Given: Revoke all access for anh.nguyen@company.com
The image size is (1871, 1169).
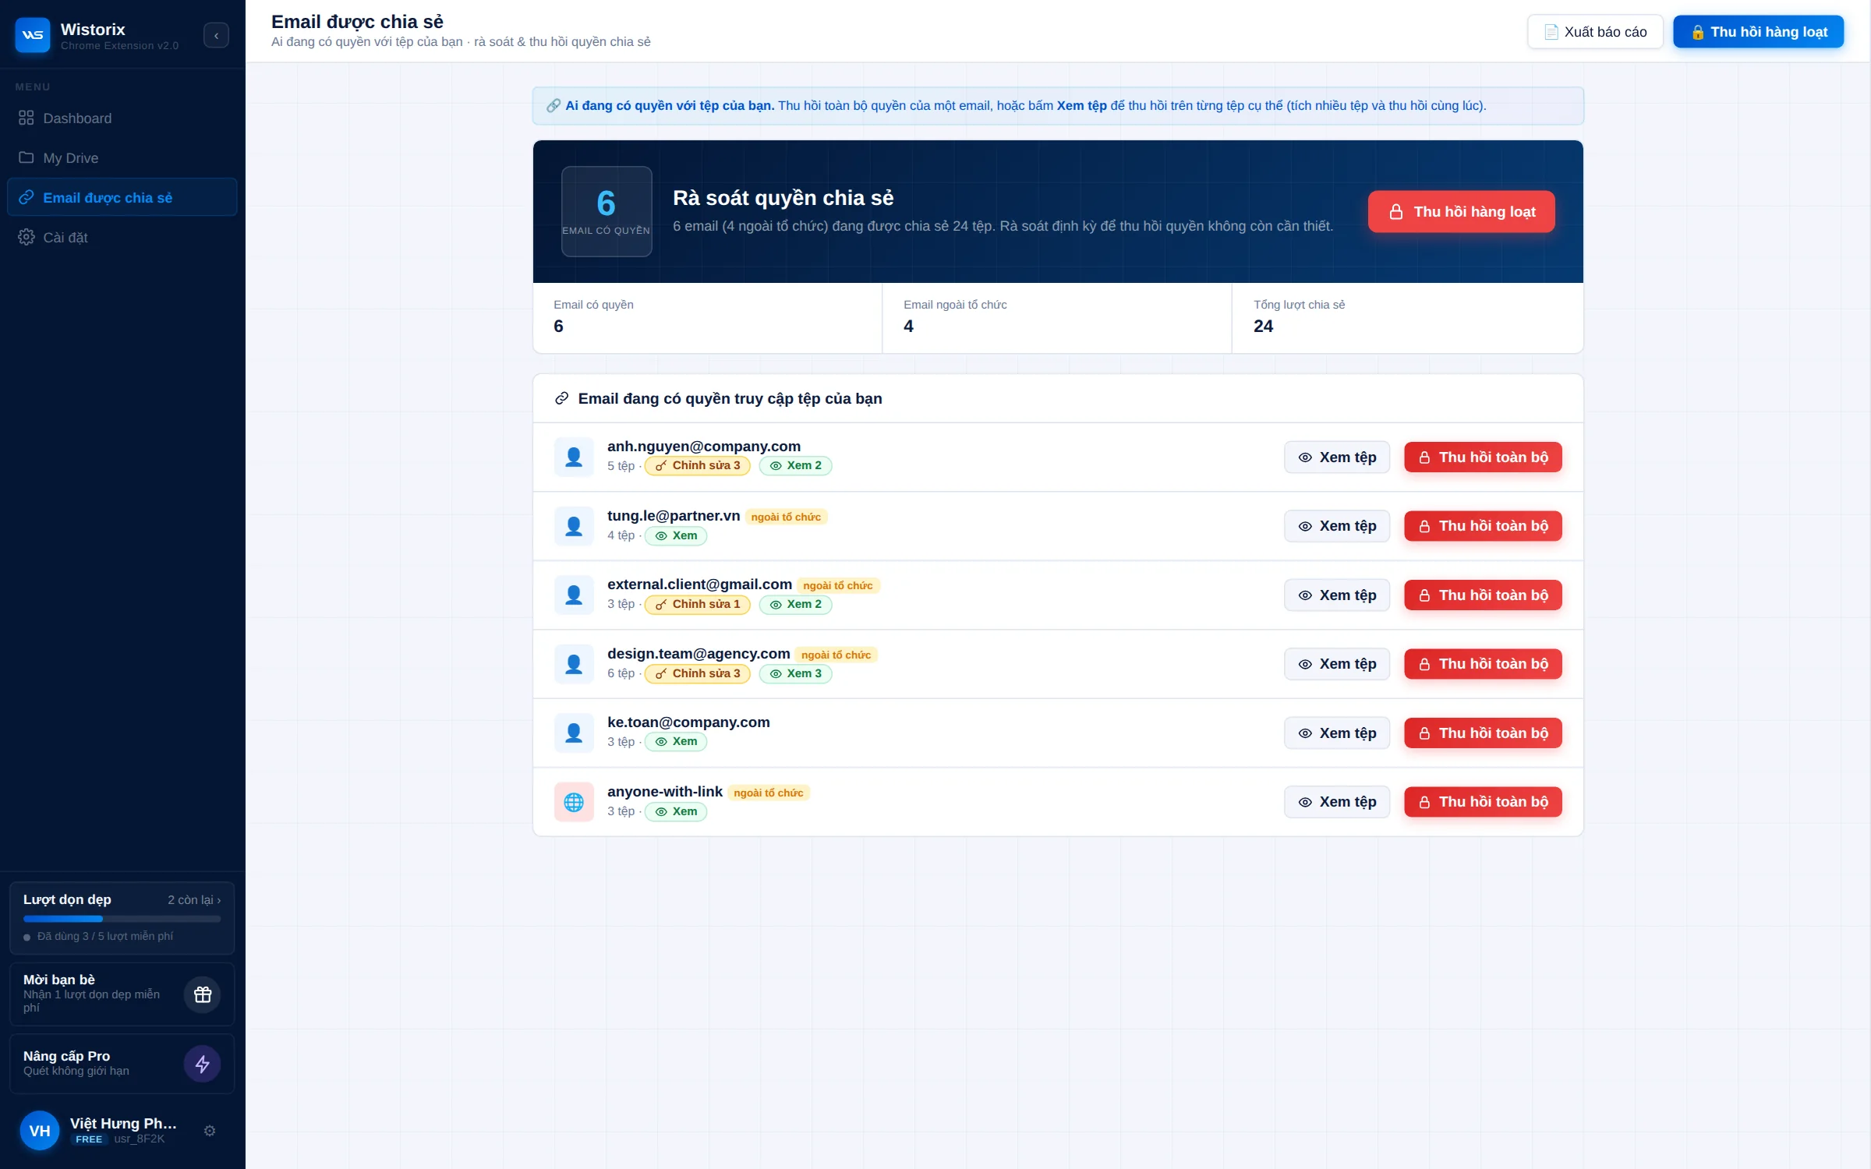Looking at the screenshot, I should pyautogui.click(x=1483, y=457).
